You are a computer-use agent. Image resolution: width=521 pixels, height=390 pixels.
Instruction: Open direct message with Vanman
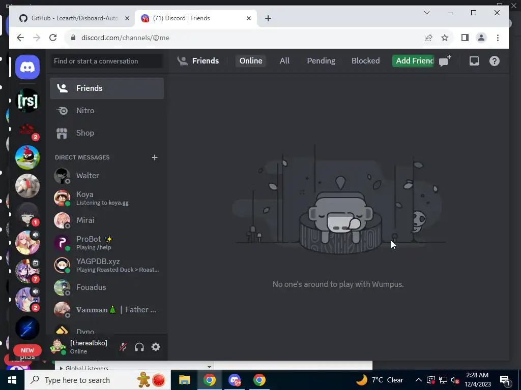[107, 310]
